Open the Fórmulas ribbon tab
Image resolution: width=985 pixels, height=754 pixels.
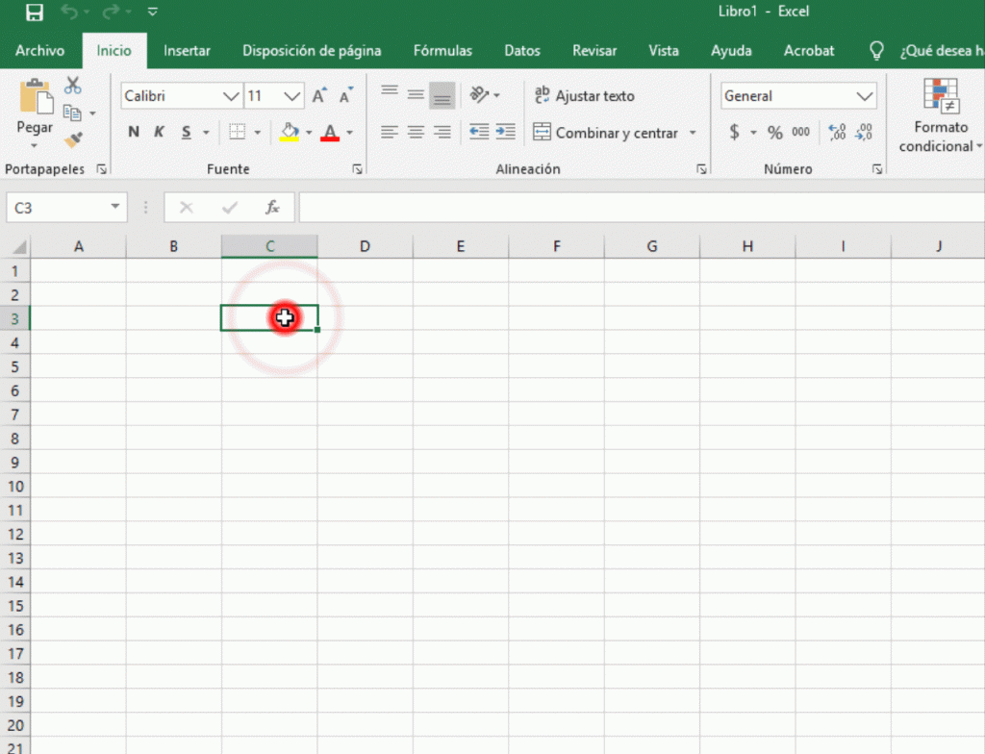(442, 51)
